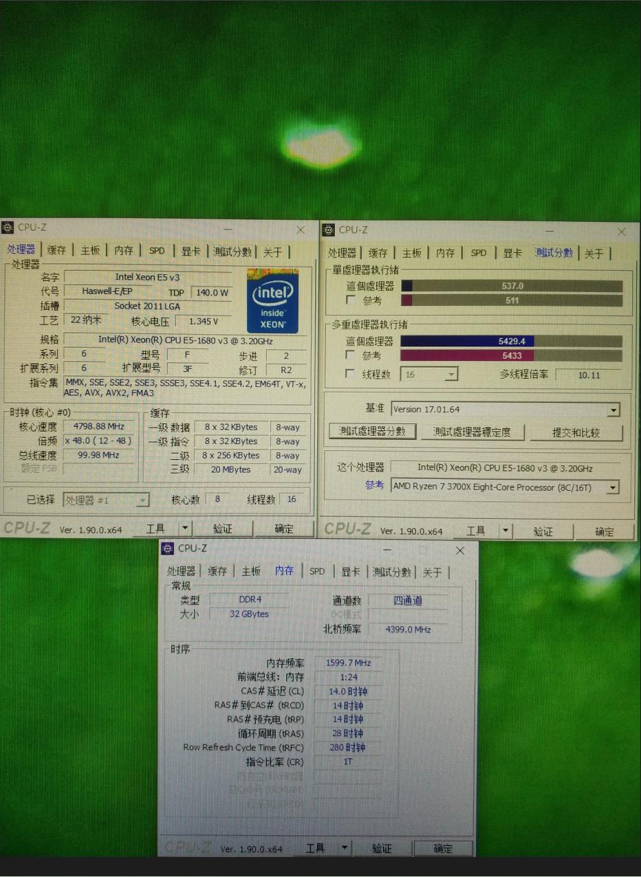Switch to the 处理器 tab in the memory window
Screen dimensions: 641x877
tap(182, 571)
